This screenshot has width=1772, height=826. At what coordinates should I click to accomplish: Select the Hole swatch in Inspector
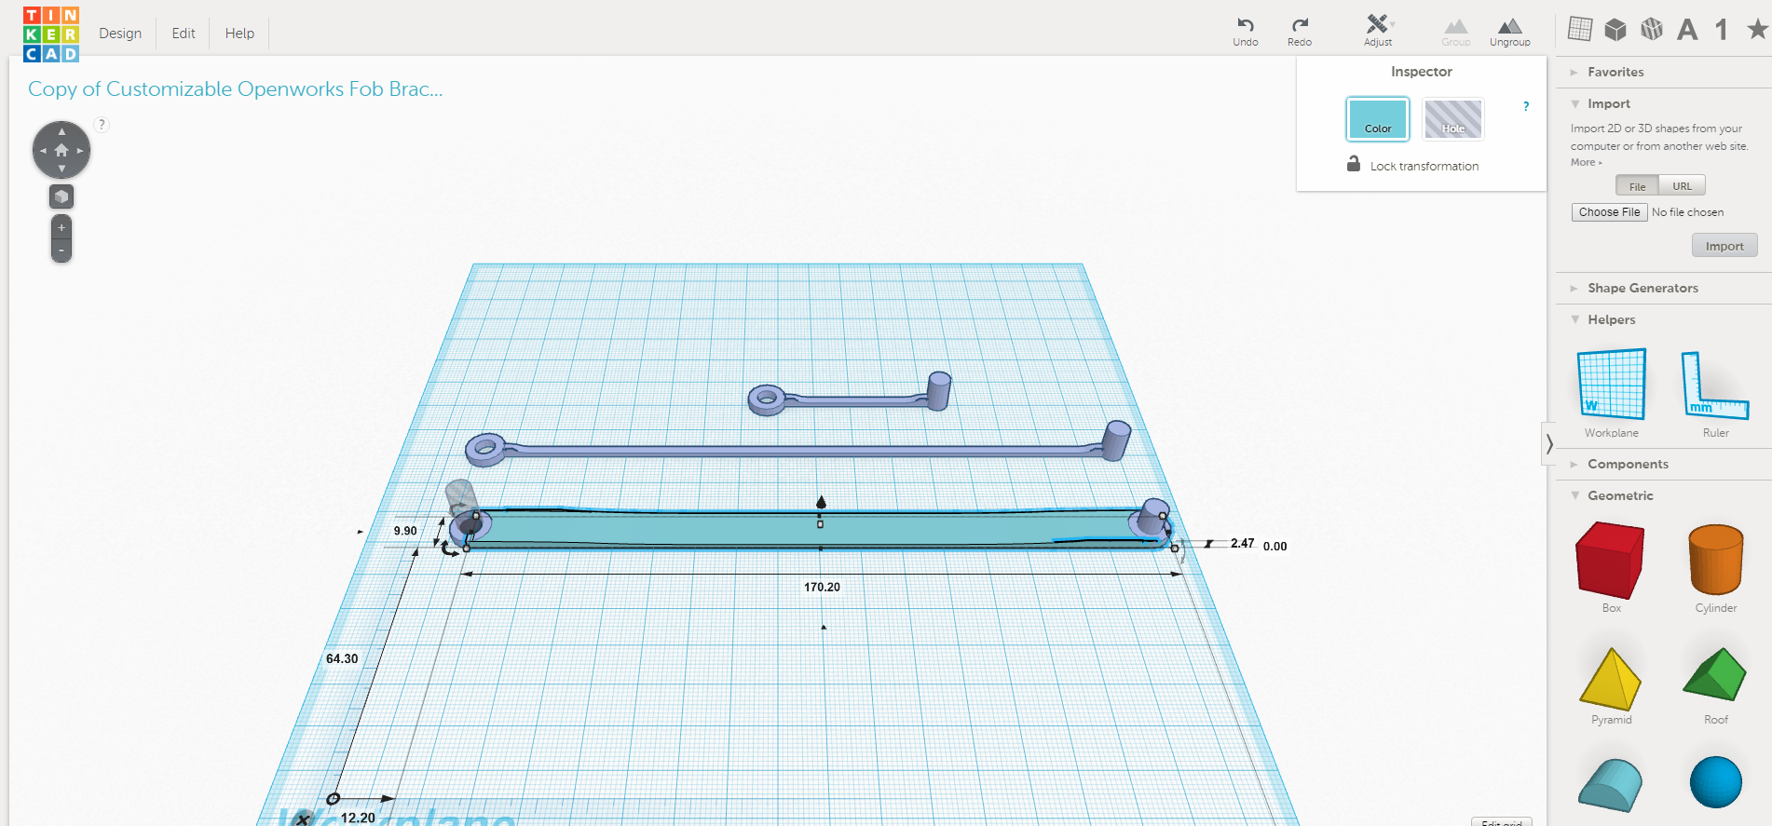1453,119
